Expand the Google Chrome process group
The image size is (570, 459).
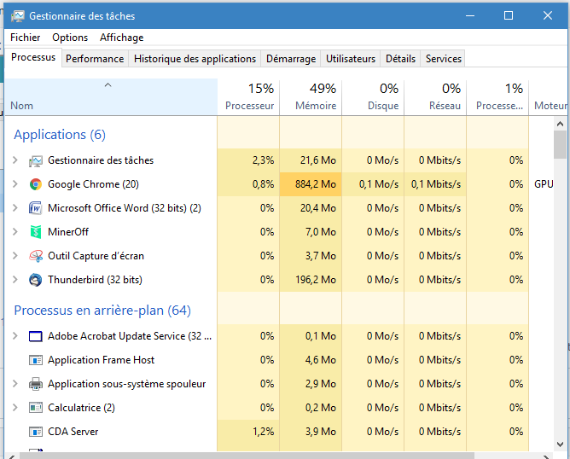click(15, 184)
